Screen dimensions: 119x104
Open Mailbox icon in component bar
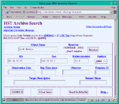[97, 100]
